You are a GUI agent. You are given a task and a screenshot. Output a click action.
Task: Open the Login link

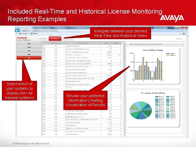179,39
